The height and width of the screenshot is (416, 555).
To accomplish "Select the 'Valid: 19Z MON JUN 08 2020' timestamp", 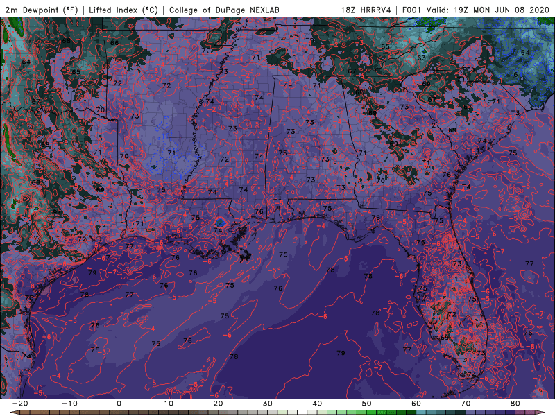I will click(488, 10).
